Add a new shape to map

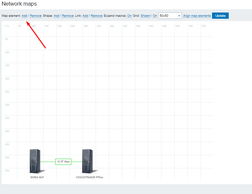click(x=56, y=16)
